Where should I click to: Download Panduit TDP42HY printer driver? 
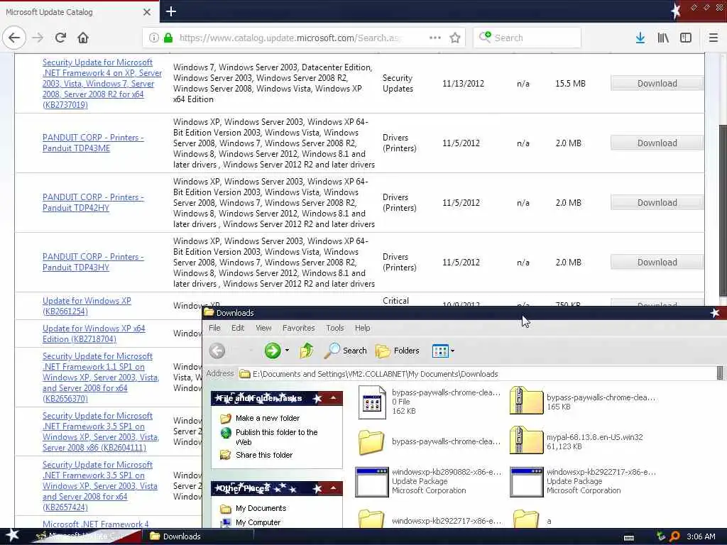[x=657, y=202]
